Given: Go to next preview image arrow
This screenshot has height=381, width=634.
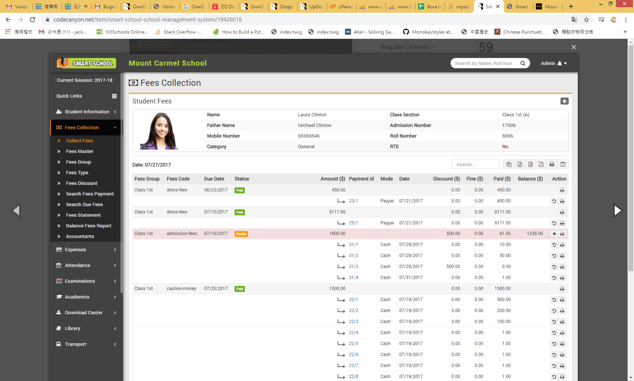Looking at the screenshot, I should (617, 210).
